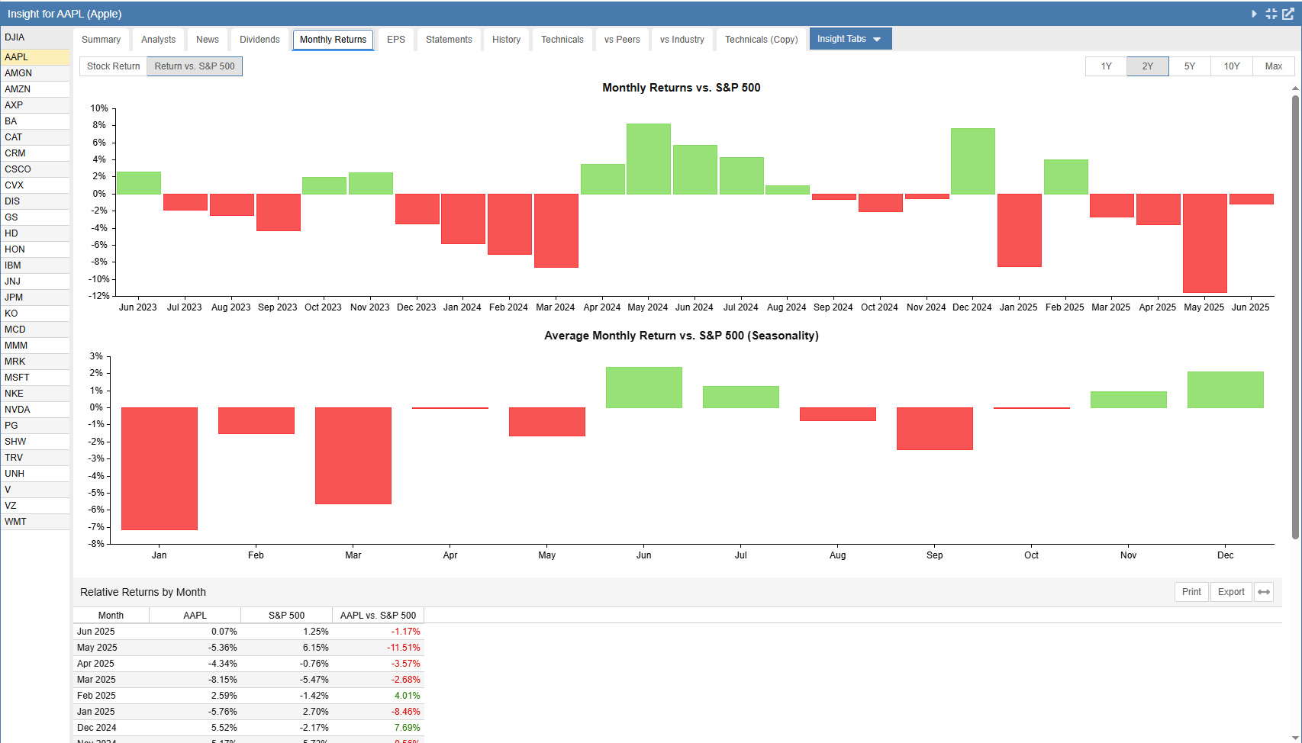Image resolution: width=1302 pixels, height=743 pixels.
Task: Click the play arrow icon in title bar
Action: click(1254, 14)
